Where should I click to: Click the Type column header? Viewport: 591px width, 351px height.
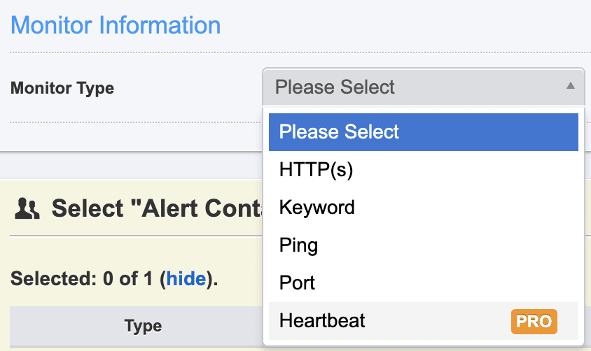point(143,326)
